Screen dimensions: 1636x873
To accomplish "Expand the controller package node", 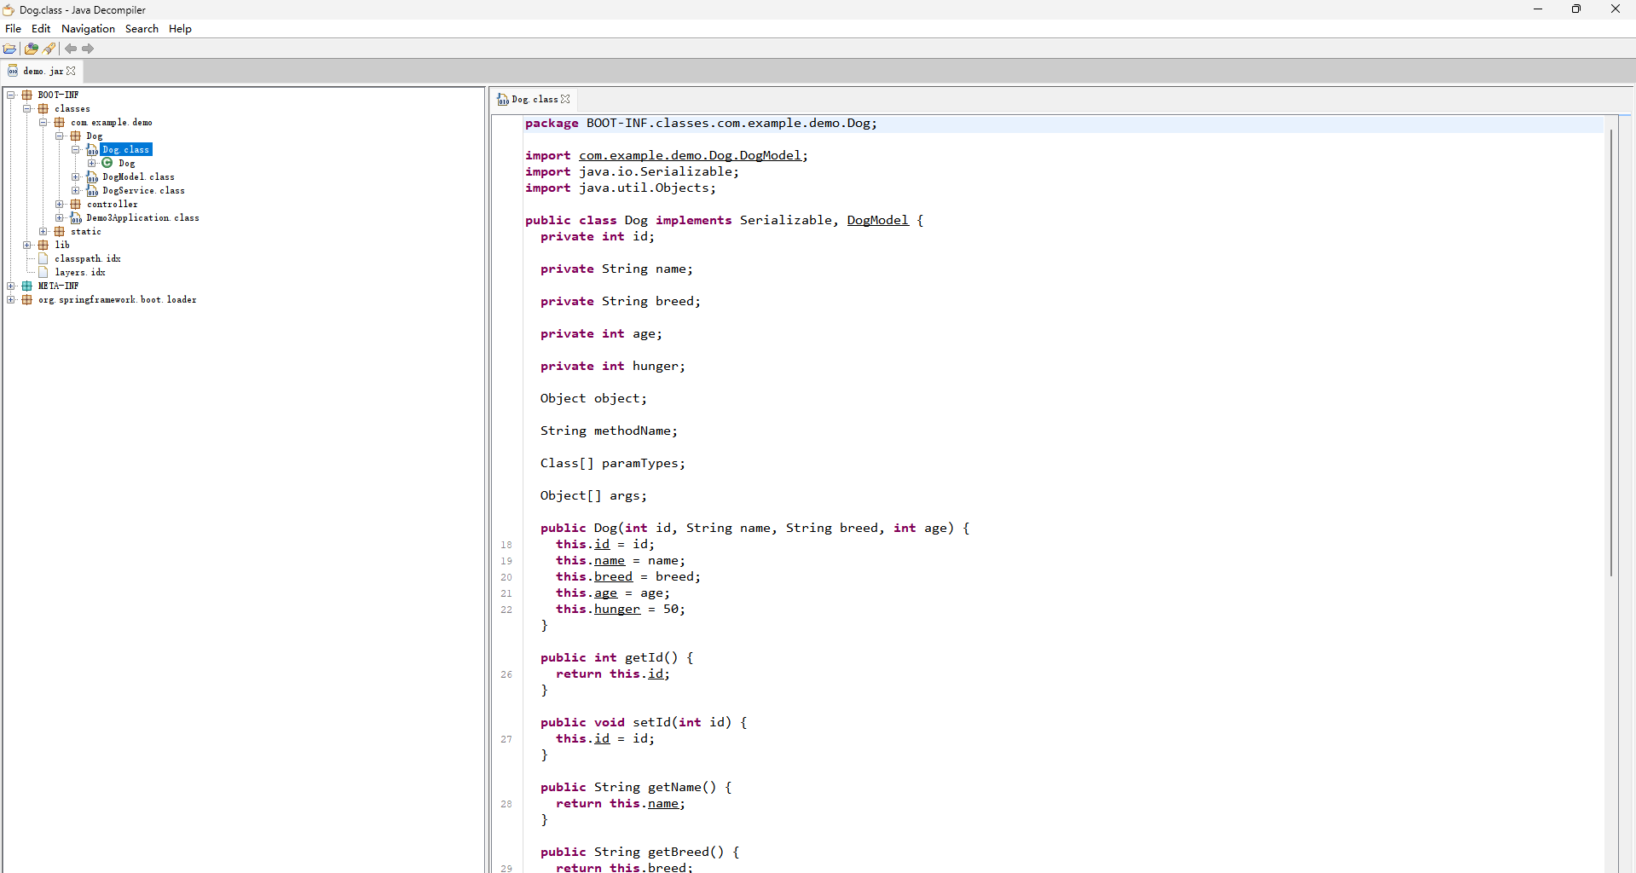I will [x=60, y=204].
